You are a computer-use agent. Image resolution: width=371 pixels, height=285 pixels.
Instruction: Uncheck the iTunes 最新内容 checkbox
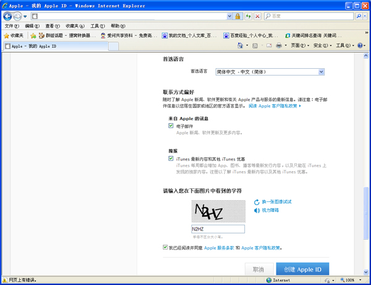coord(171,159)
